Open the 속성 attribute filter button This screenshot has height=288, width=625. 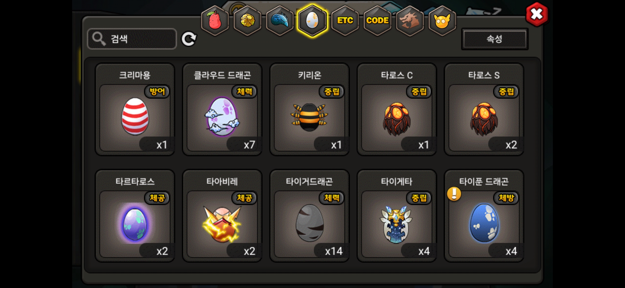[x=495, y=39]
